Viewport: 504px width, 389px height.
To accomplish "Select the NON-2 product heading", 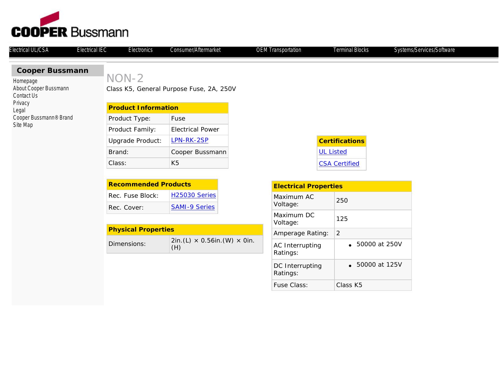I will [x=125, y=78].
